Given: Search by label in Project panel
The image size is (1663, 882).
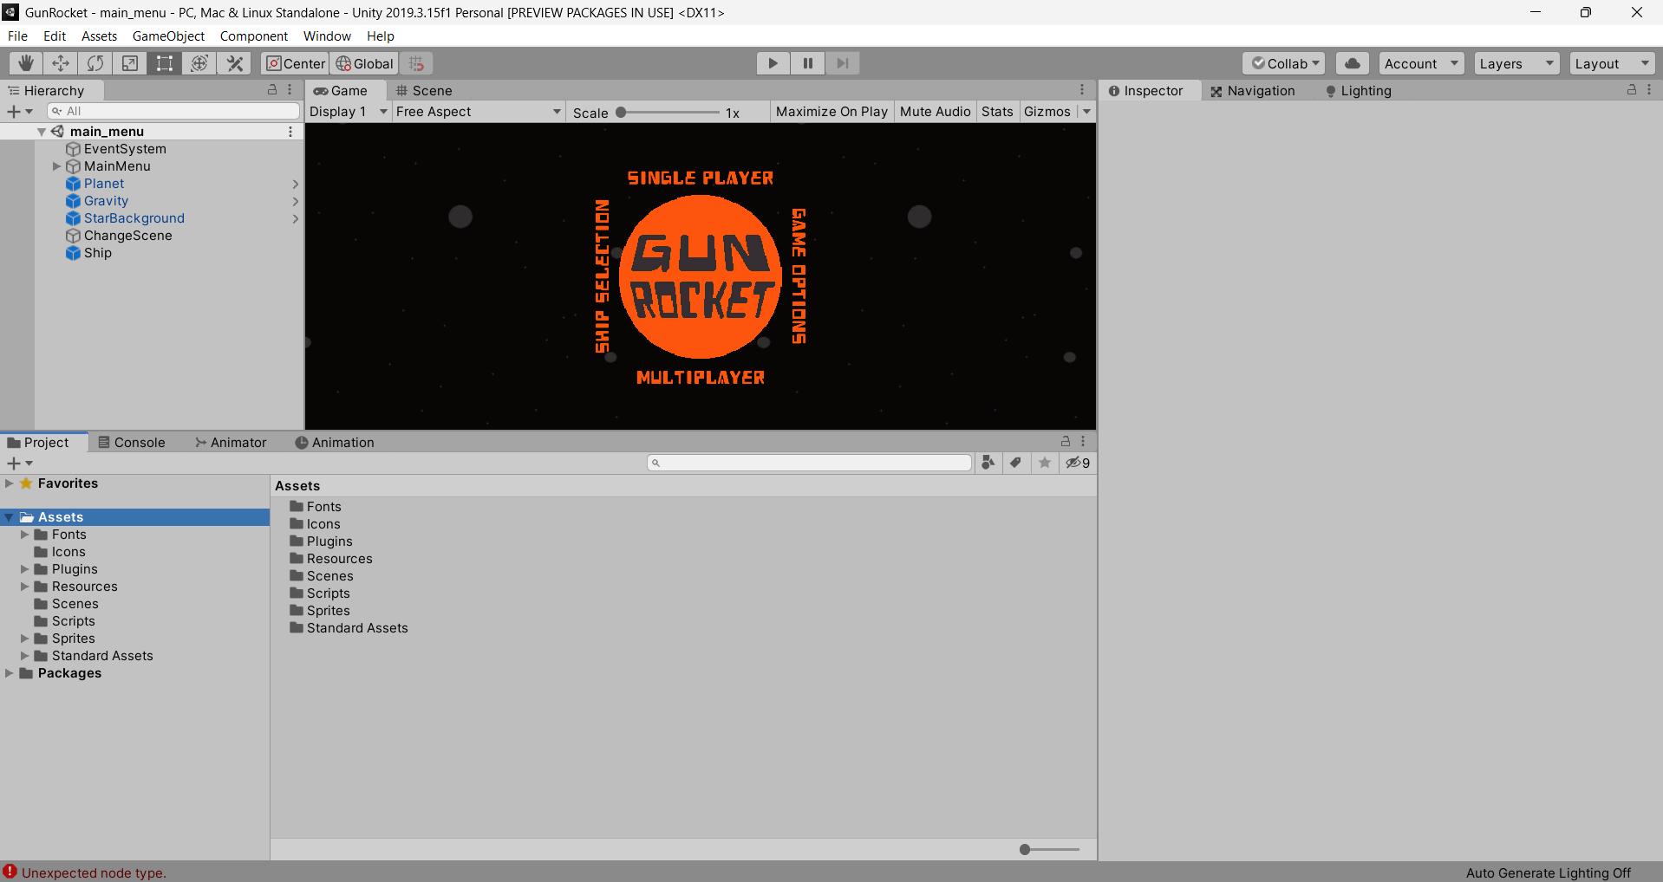Looking at the screenshot, I should [x=1015, y=463].
